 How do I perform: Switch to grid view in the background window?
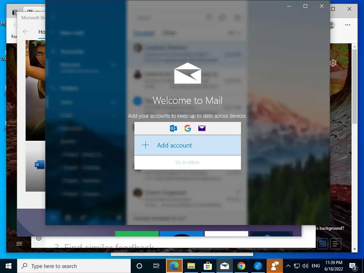(x=323, y=243)
